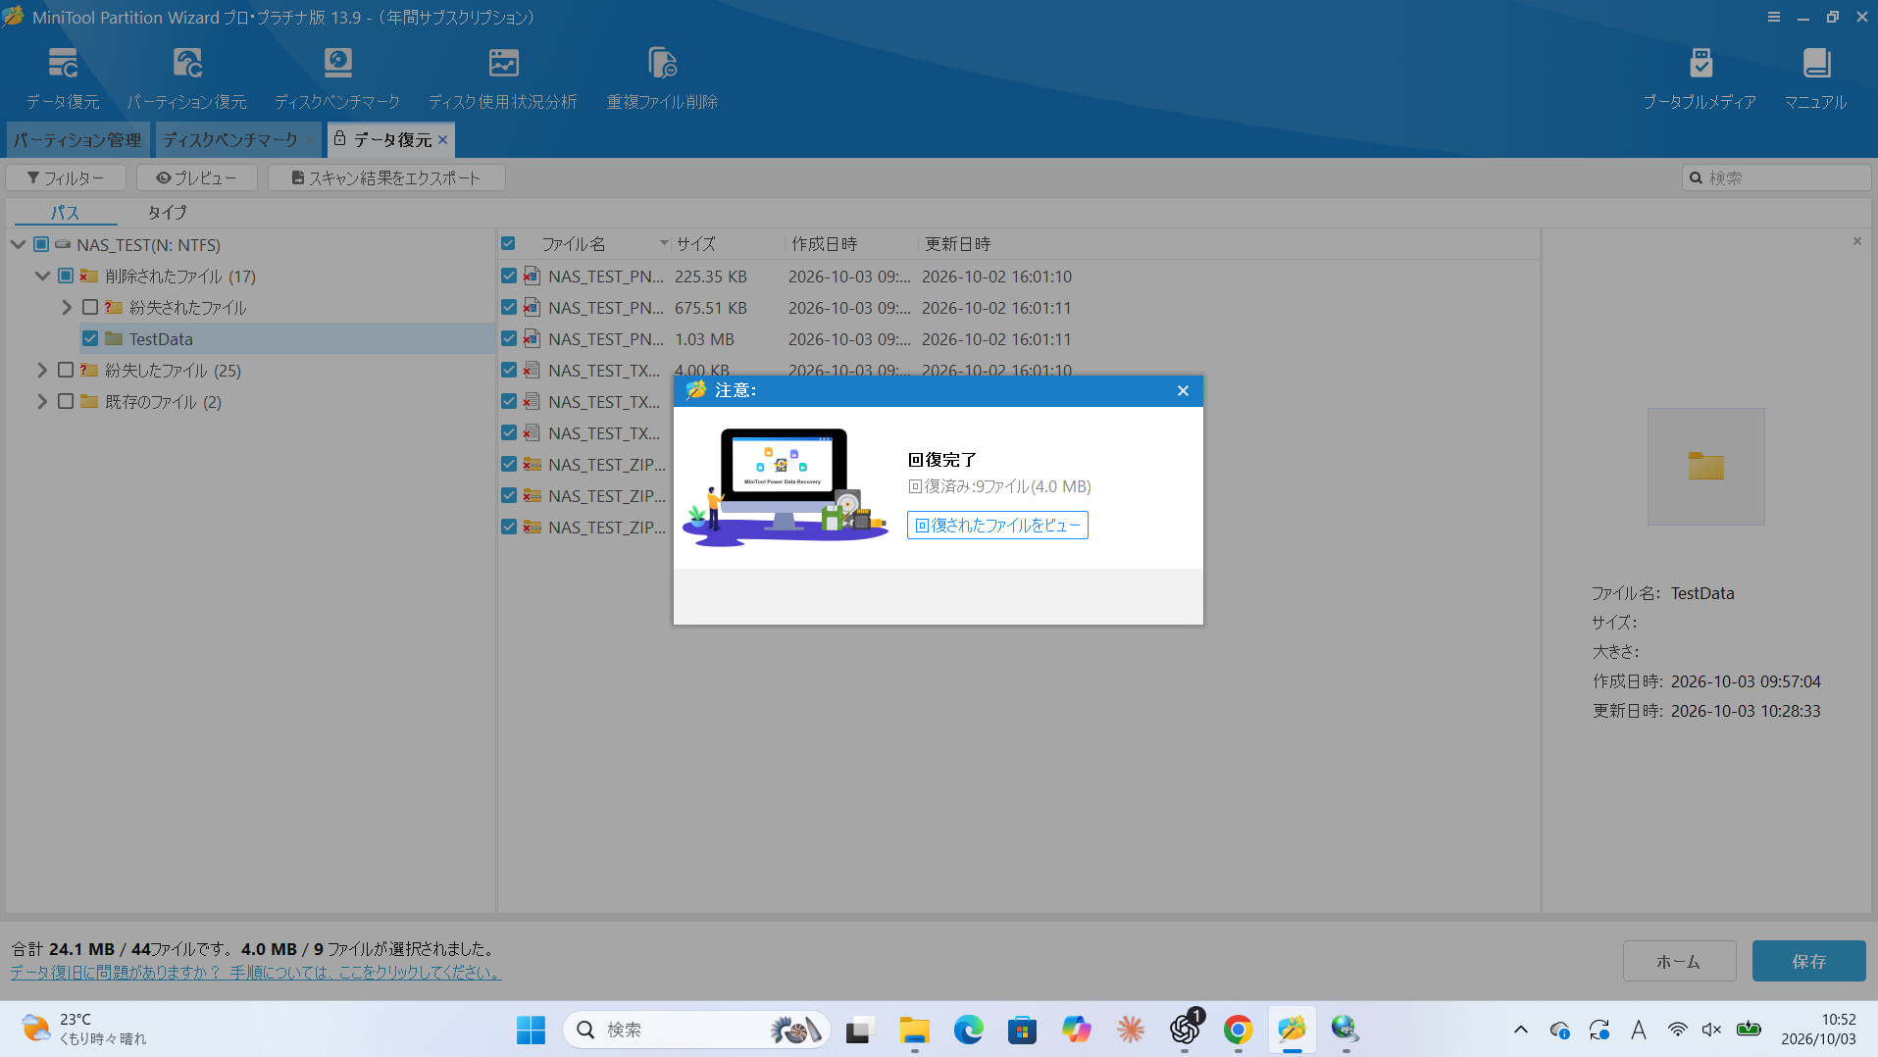Open ディスク使用状況分析 tool

click(503, 78)
